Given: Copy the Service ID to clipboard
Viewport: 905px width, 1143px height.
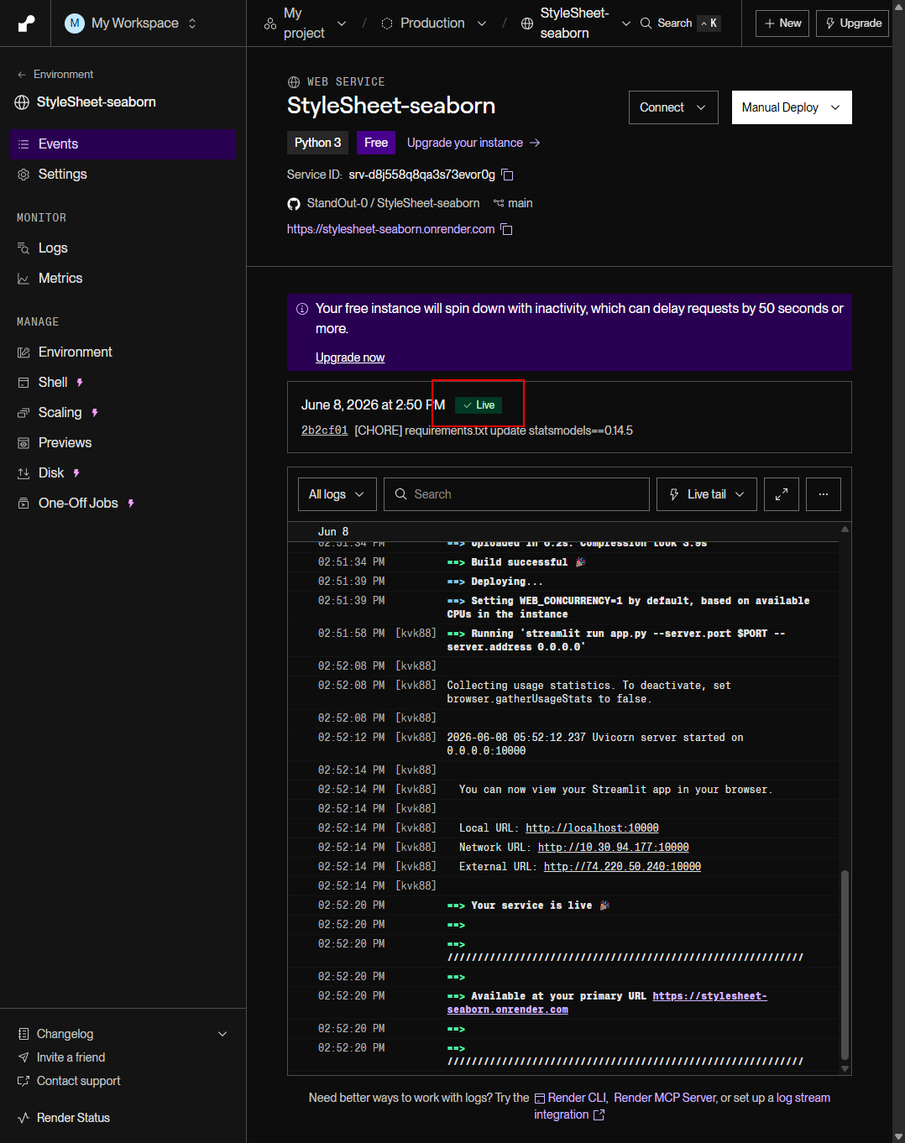Looking at the screenshot, I should click(x=507, y=175).
